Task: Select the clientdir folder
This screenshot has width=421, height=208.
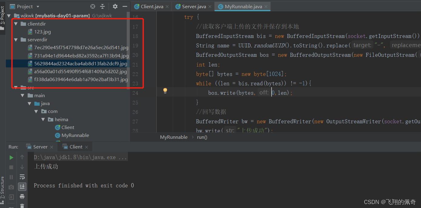Action: (x=33, y=24)
